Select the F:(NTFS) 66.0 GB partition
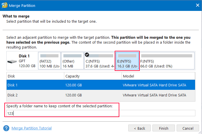The image size is (202, 134). pos(166,61)
